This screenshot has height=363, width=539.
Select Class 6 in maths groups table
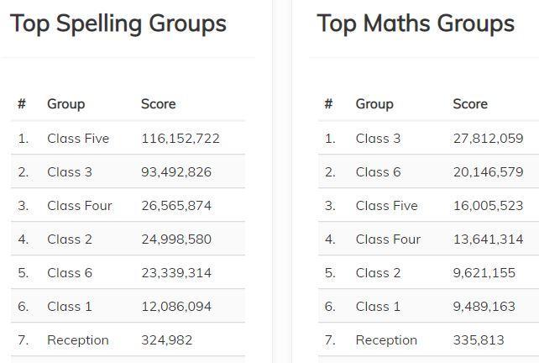tap(378, 172)
